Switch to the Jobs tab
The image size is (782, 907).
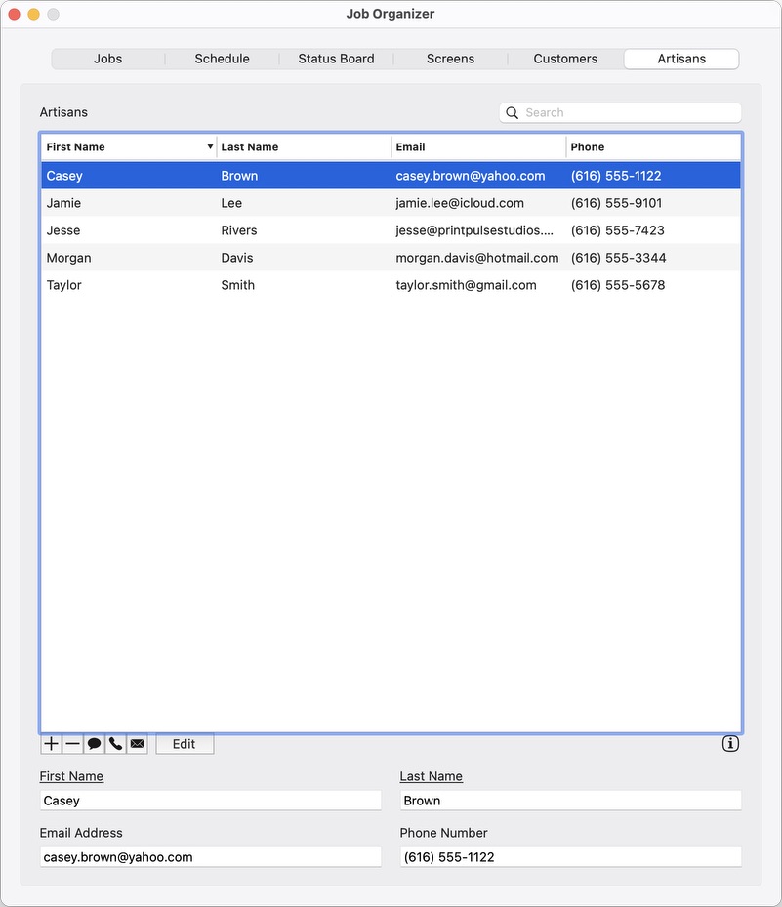(x=108, y=59)
